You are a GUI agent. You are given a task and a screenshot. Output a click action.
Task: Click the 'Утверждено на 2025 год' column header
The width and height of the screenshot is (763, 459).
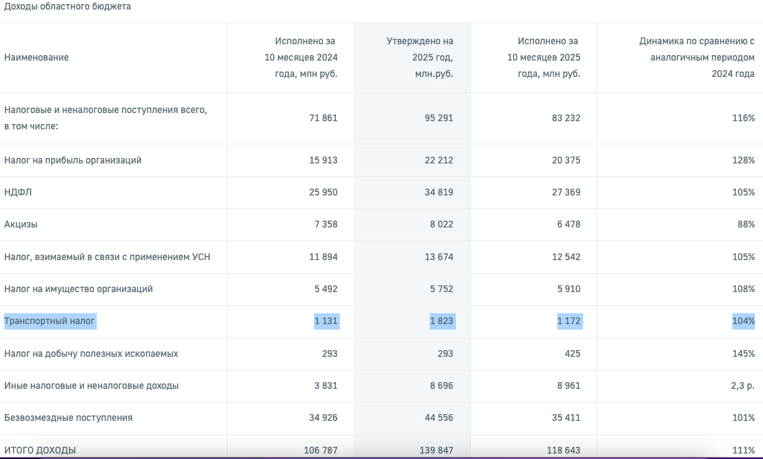(x=420, y=58)
